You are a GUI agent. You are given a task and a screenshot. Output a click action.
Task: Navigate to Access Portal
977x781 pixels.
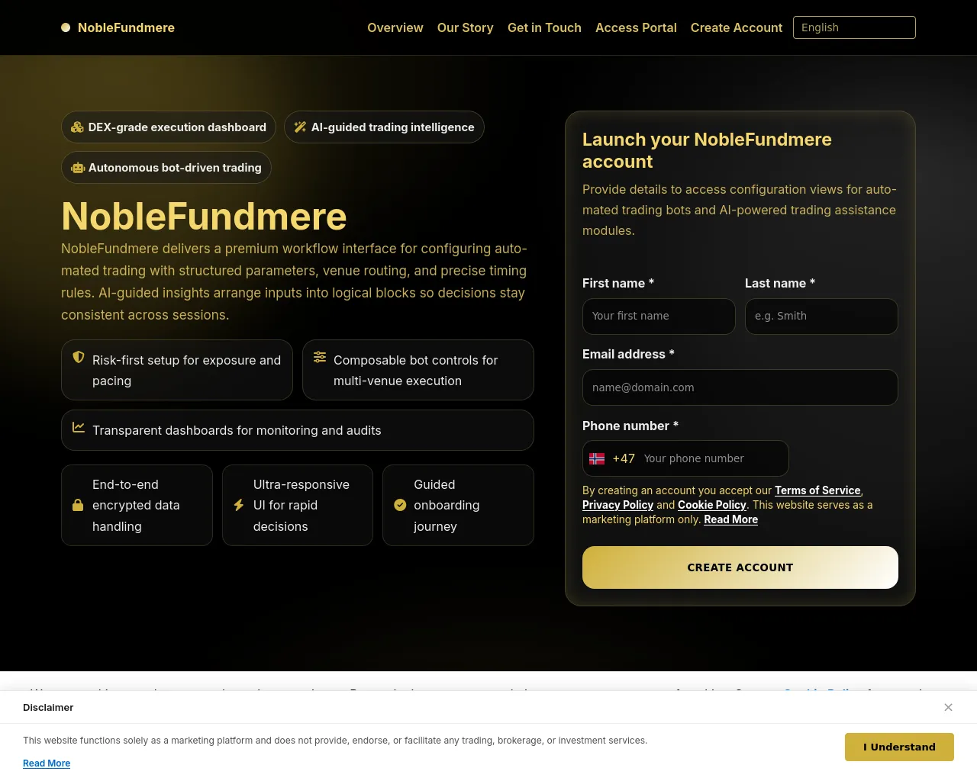[x=636, y=27]
